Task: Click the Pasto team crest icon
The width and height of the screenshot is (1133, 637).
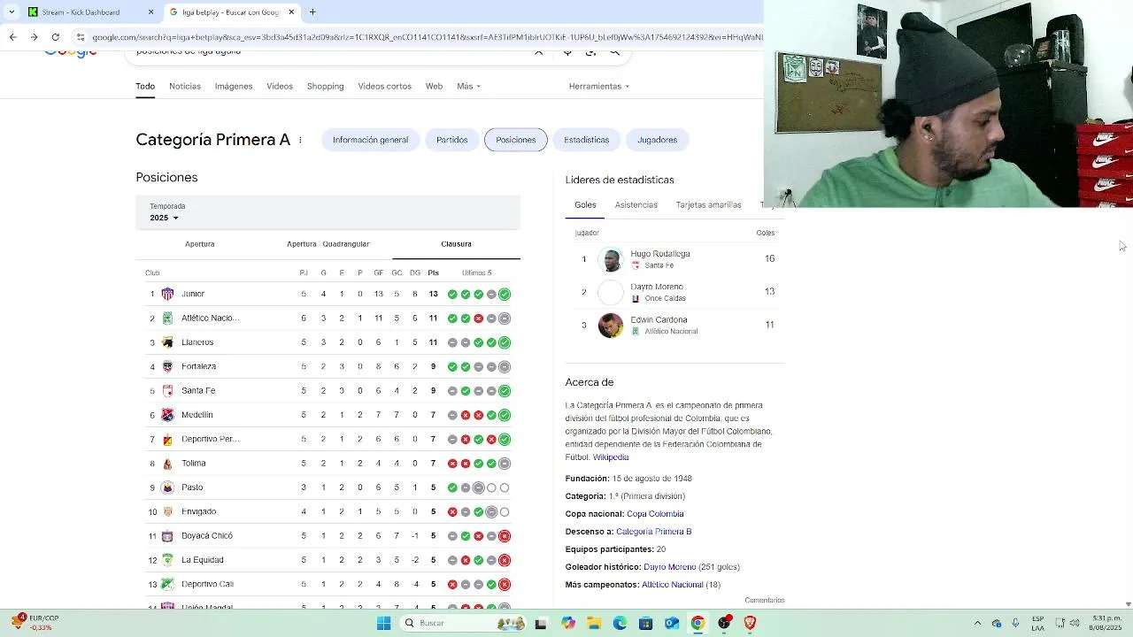Action: click(x=167, y=487)
